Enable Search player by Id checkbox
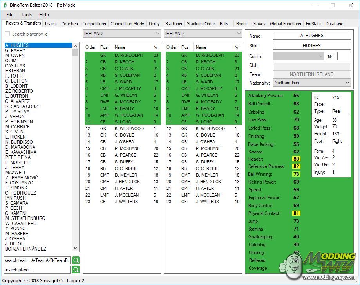The height and width of the screenshot is (285, 360). coord(7,34)
